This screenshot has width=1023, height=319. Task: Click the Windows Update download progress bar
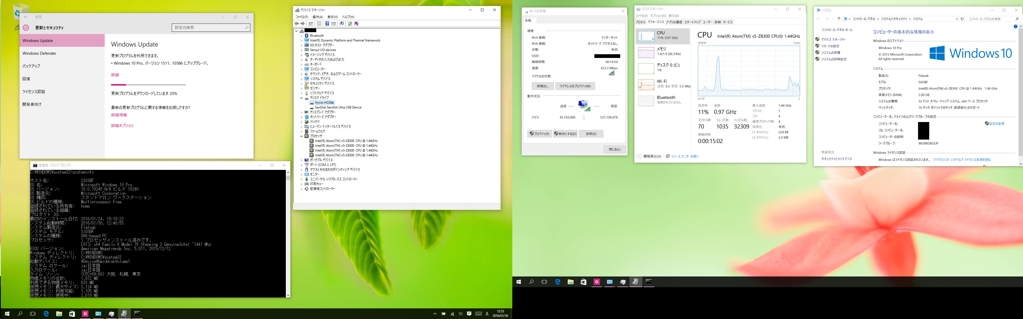(x=148, y=85)
